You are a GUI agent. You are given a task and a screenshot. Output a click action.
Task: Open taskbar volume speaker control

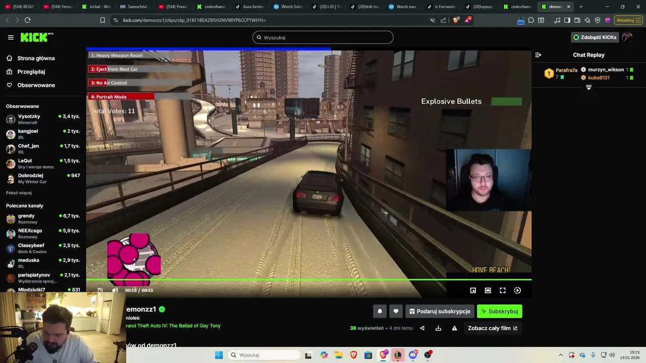click(x=612, y=355)
